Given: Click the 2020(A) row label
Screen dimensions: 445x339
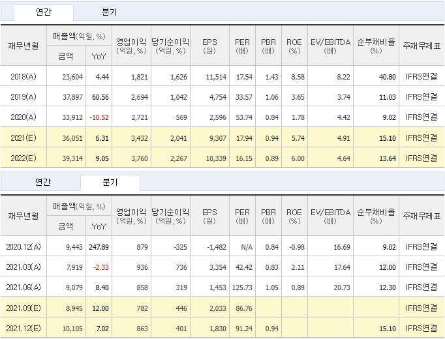Looking at the screenshot, I should [23, 117].
